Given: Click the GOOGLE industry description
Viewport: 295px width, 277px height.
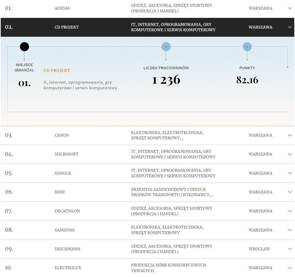Looking at the screenshot, I should (x=173, y=173).
